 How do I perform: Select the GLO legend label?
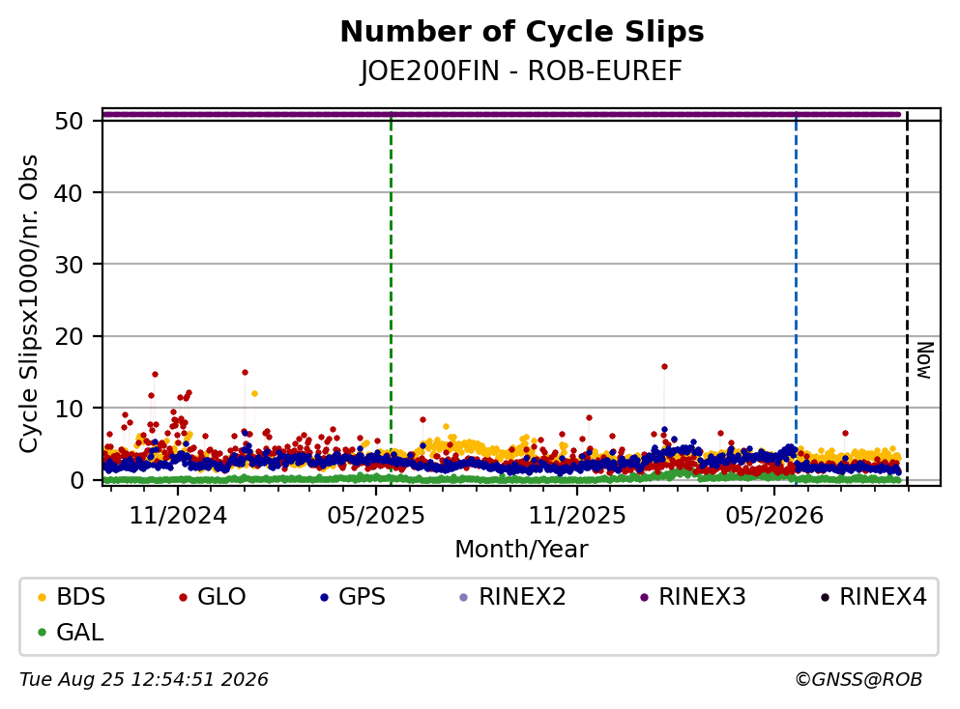click(221, 597)
